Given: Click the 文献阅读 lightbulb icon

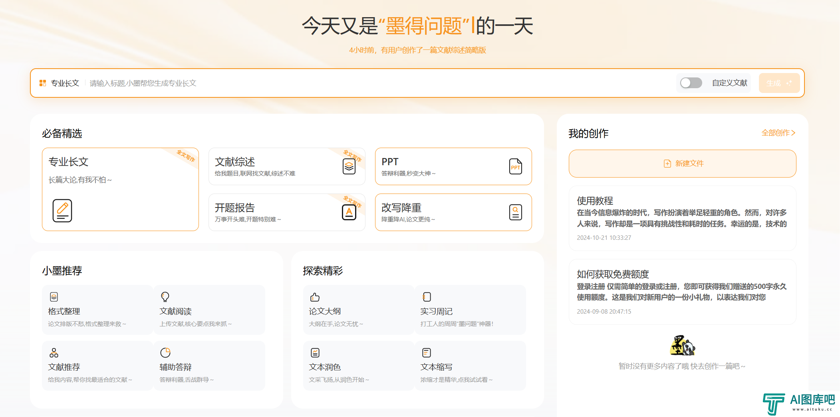Looking at the screenshot, I should point(165,297).
